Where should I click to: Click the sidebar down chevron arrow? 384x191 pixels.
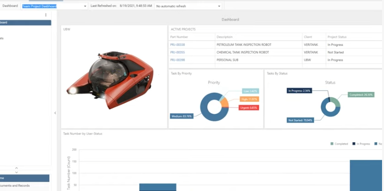[17, 172]
